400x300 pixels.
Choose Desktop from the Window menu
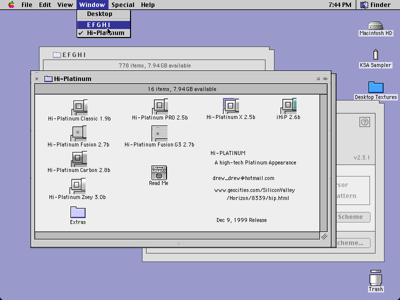click(x=103, y=14)
